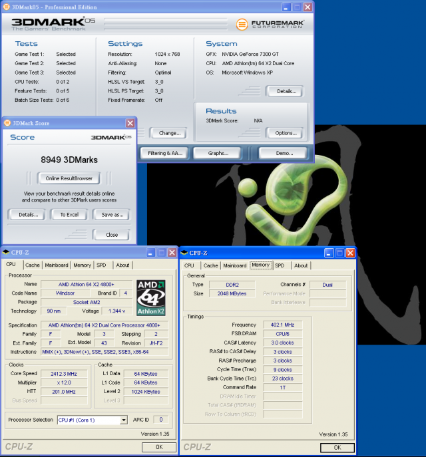Click the CAS# Latency value 3.0 clocks
426x457 pixels.
pos(282,343)
